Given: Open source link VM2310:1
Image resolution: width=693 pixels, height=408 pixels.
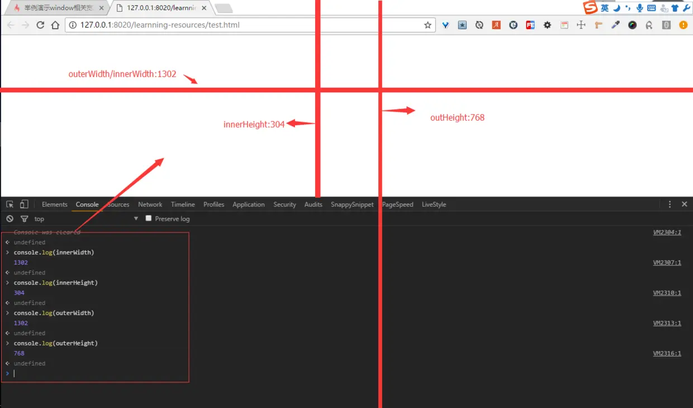Looking at the screenshot, I should (667, 292).
